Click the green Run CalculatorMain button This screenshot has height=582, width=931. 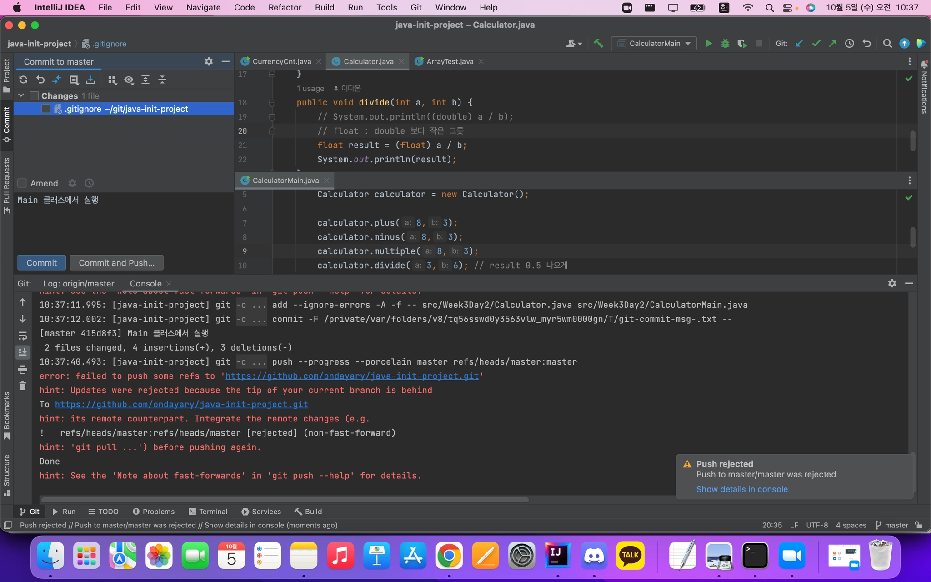708,44
